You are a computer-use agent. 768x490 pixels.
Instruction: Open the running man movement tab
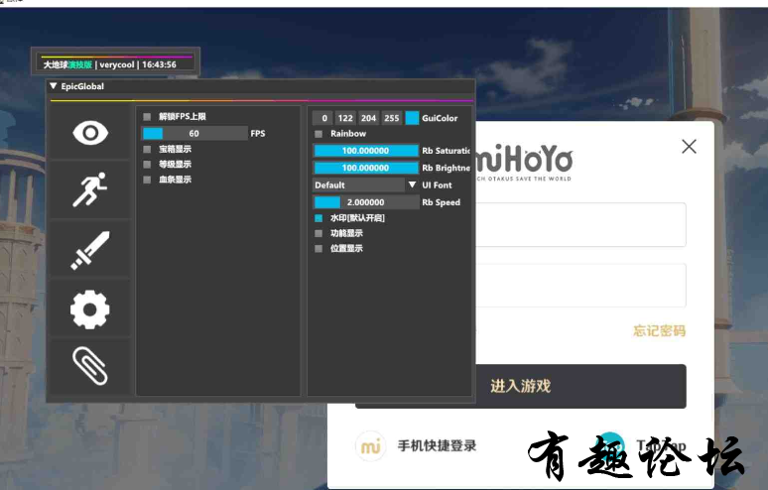click(x=90, y=189)
